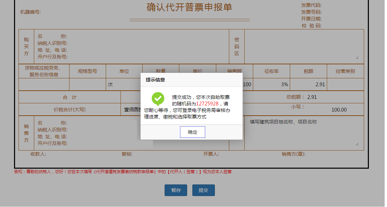Click the 规格型号 column header

88,71
